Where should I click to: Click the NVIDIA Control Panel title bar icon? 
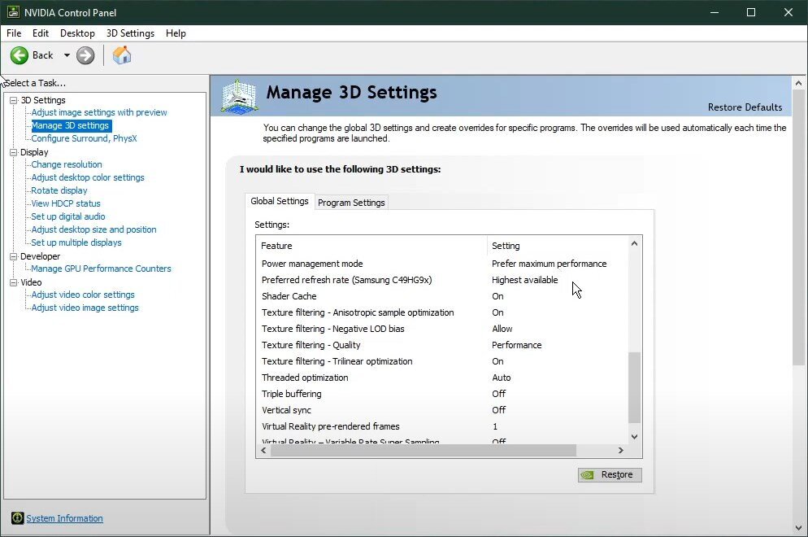pos(12,12)
